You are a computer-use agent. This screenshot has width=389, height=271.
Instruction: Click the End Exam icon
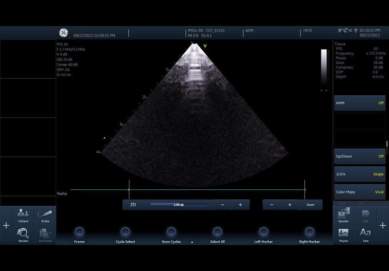click(45, 235)
